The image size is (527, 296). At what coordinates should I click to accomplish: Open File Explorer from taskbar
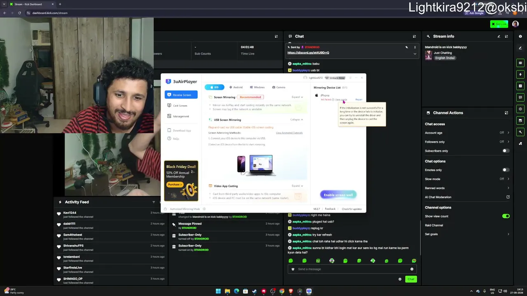[x=227, y=291]
